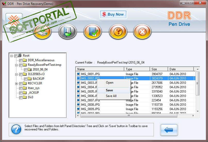Click the itsec_sys folder icon

25,88
